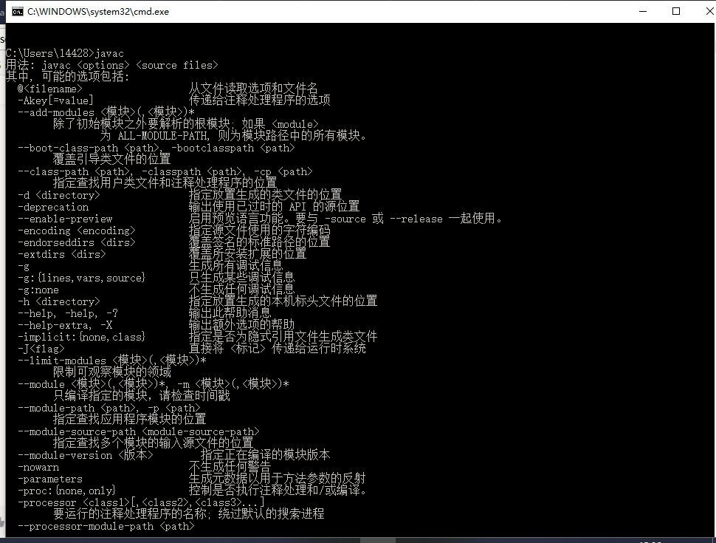Image resolution: width=716 pixels, height=543 pixels.
Task: Click the --module-path <path> option line
Action: [x=109, y=409]
